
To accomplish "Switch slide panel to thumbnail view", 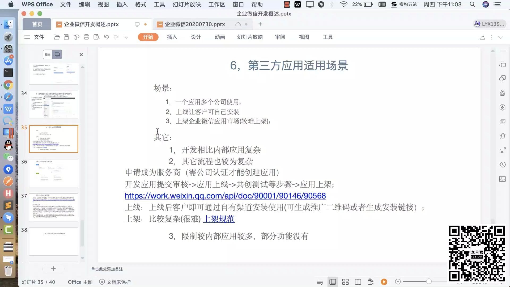I will point(57,54).
